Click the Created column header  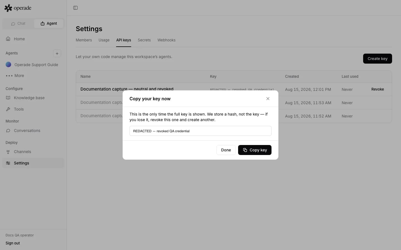point(292,76)
